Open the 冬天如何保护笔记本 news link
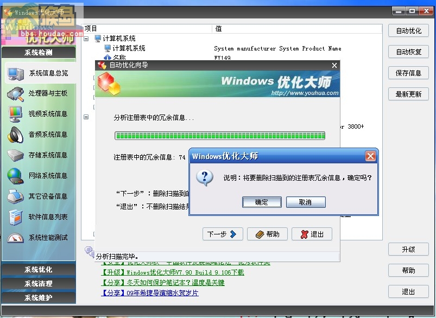Viewport: 436px width, 318px height. [x=163, y=283]
